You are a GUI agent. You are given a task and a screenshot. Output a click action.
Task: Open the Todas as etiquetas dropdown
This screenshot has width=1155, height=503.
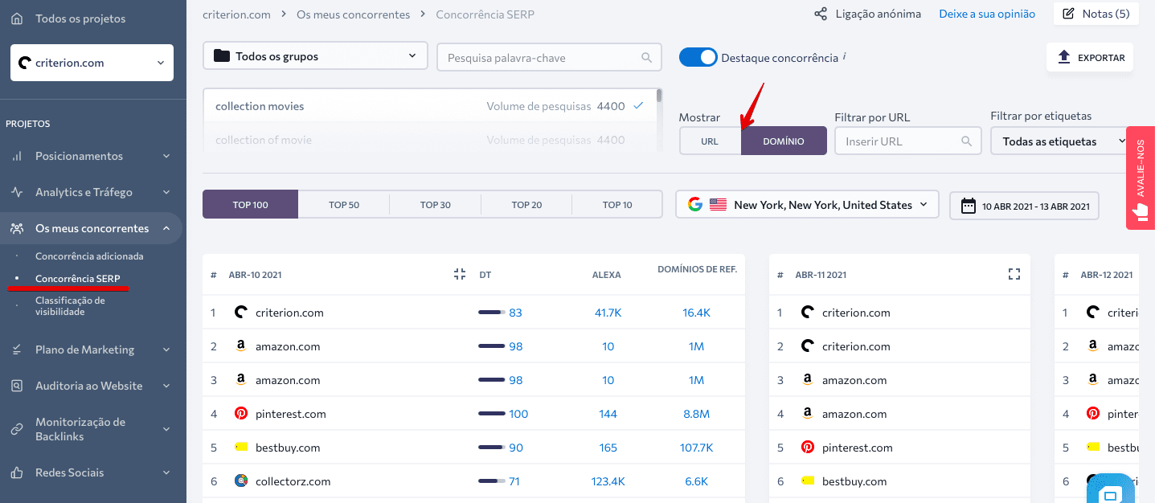1064,141
